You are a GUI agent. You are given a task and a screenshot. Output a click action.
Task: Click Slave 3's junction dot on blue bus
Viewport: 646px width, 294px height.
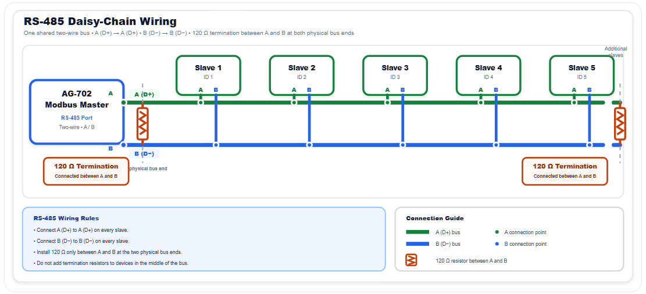pyautogui.click(x=403, y=145)
